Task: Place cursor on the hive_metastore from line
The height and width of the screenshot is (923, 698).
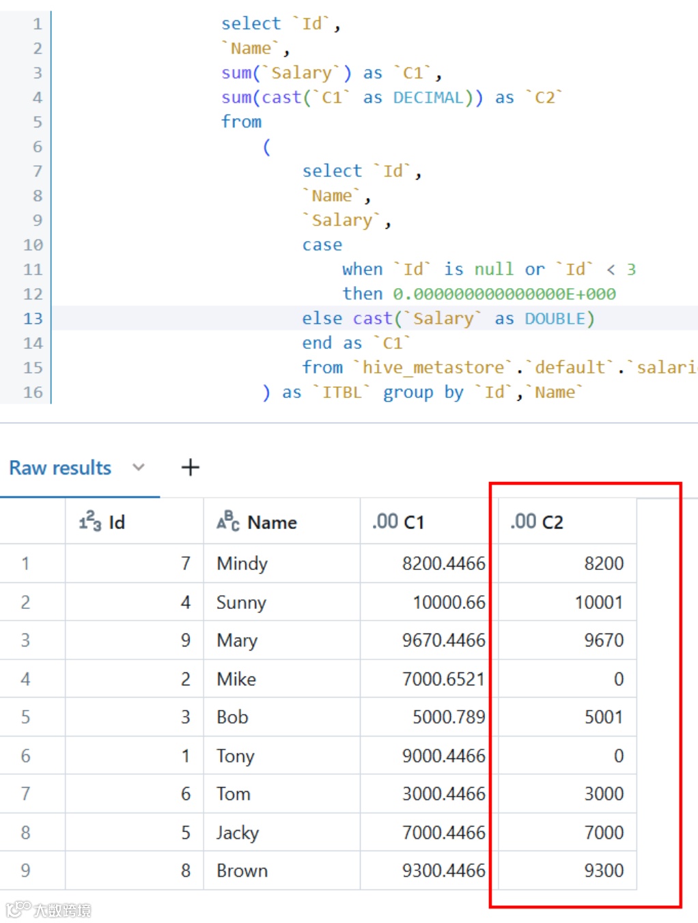Action: (499, 368)
